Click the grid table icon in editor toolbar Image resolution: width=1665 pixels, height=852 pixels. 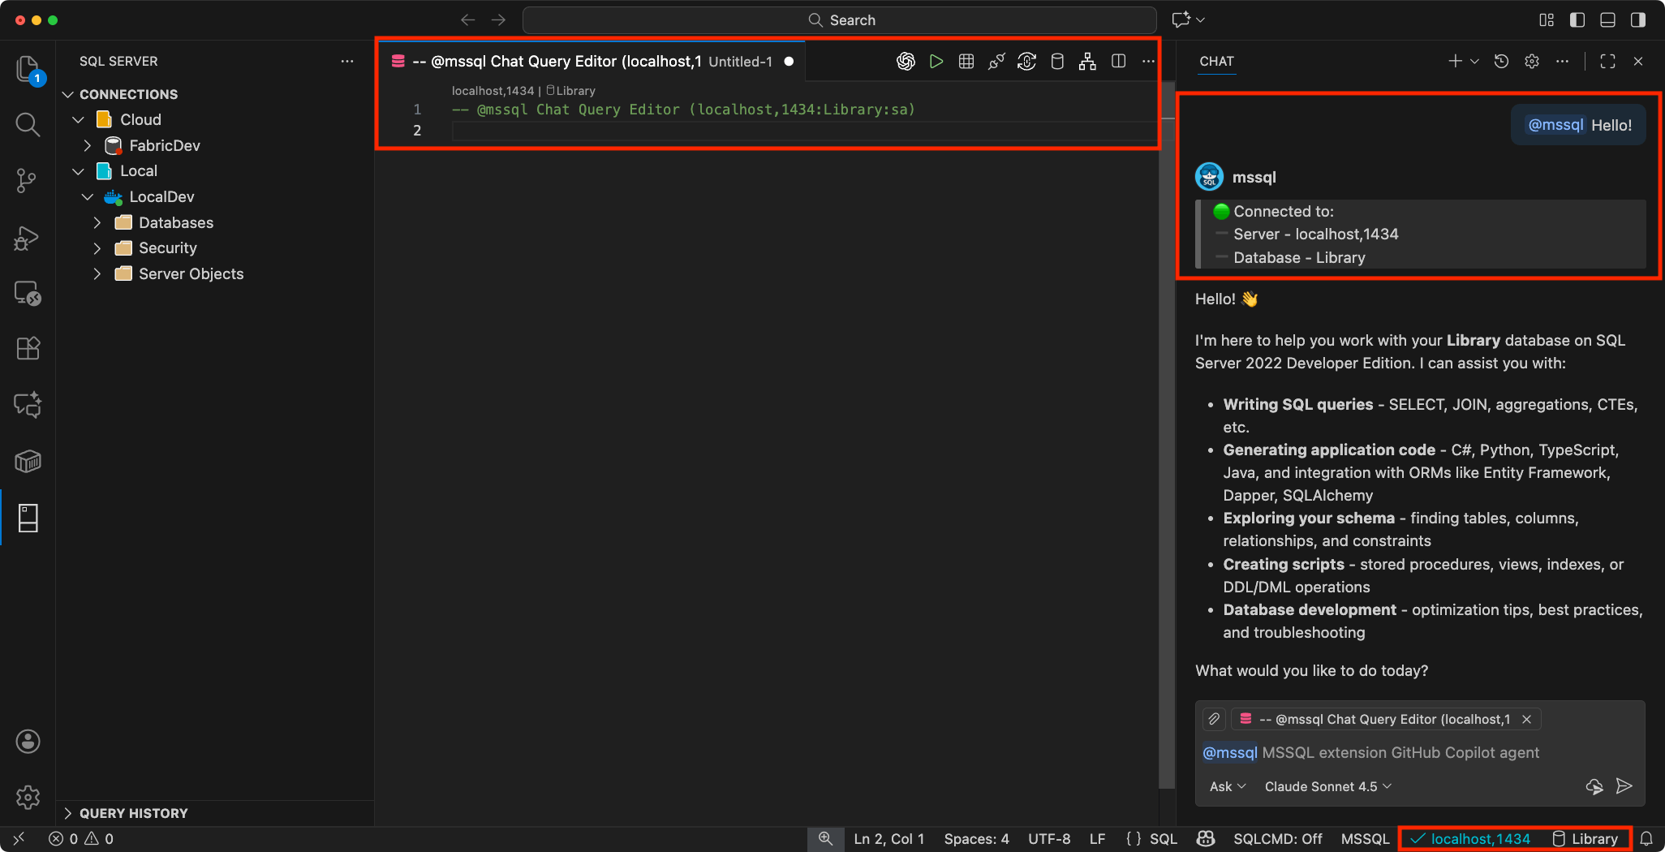point(966,62)
